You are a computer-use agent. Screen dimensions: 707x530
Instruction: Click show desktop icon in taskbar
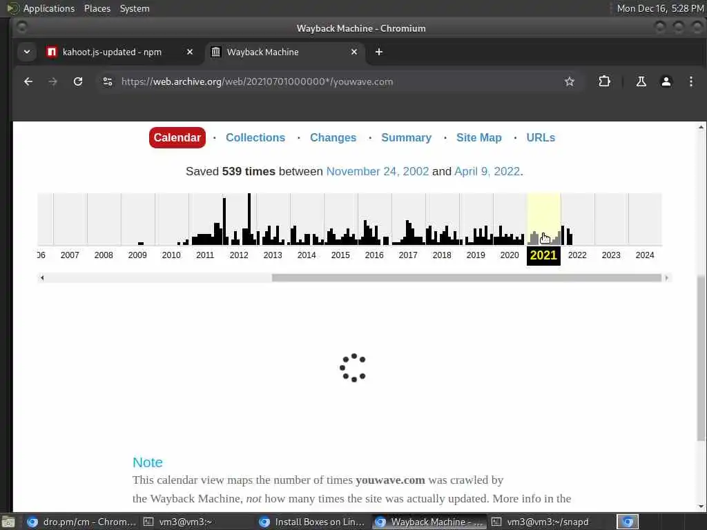pos(8,522)
